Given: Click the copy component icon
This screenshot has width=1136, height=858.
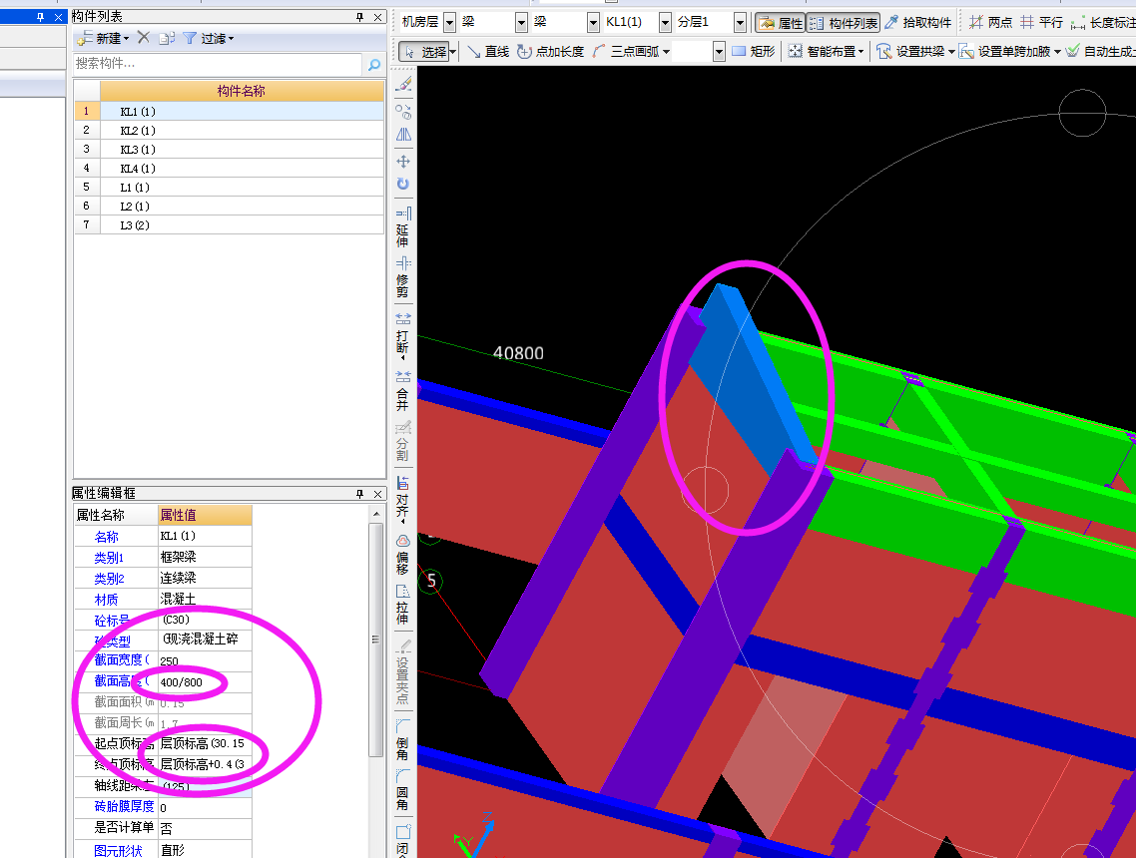Looking at the screenshot, I should [x=167, y=38].
